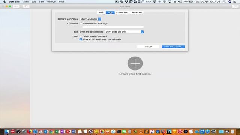Open Wi-Fi status menu
Image resolution: width=240 pixels, height=135 pixels.
tap(164, 1)
